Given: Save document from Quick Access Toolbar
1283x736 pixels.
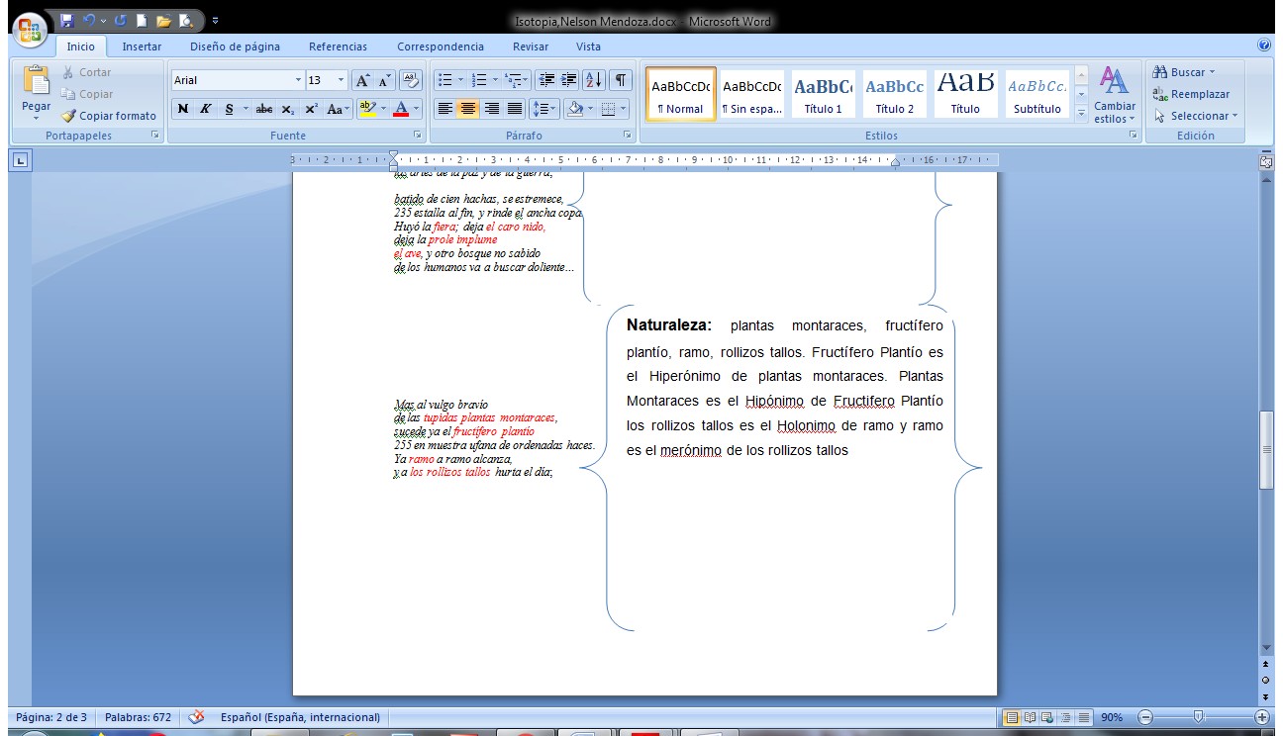Looking at the screenshot, I should point(67,20).
